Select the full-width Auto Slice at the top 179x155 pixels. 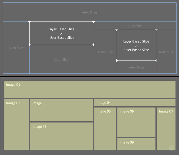[x=89, y=12]
